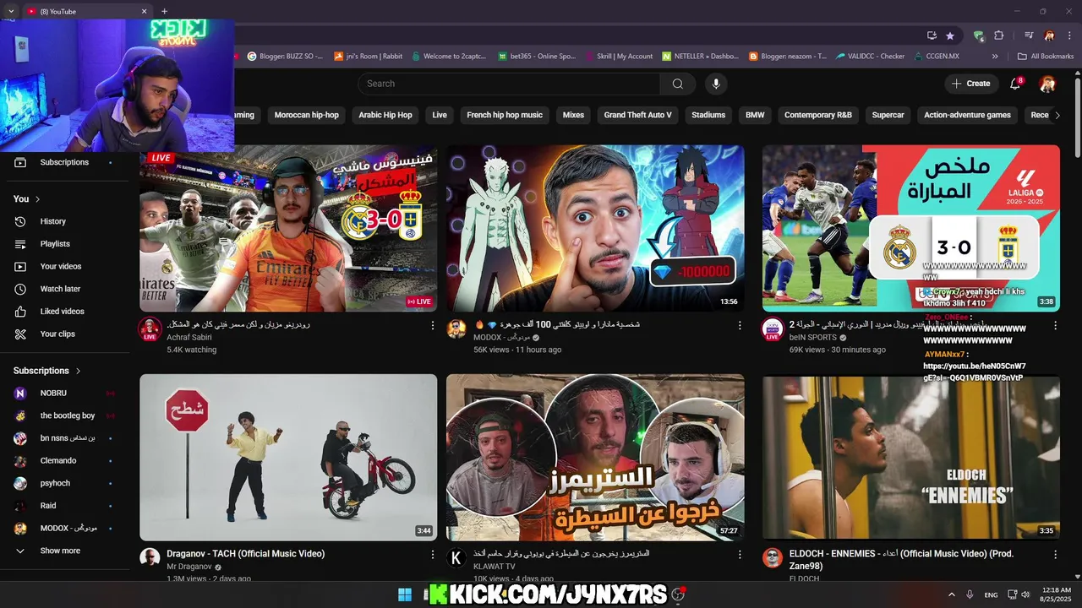Open options menu for KLAWAT TV video
1082x608 pixels.
tap(740, 555)
